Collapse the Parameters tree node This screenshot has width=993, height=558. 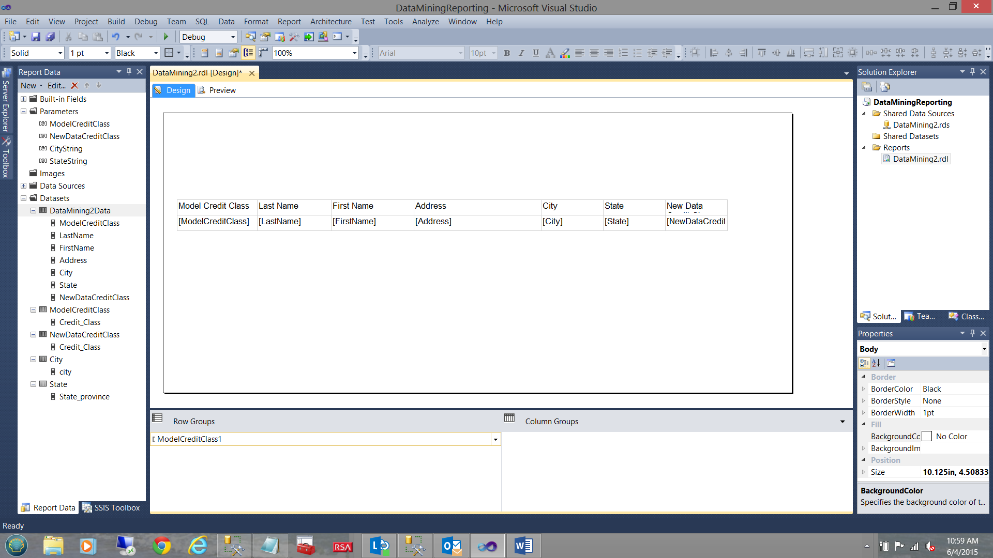coord(24,112)
